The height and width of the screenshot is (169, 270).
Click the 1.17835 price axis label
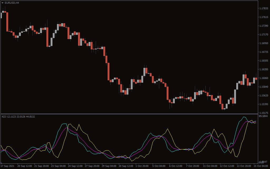(x=264, y=8)
